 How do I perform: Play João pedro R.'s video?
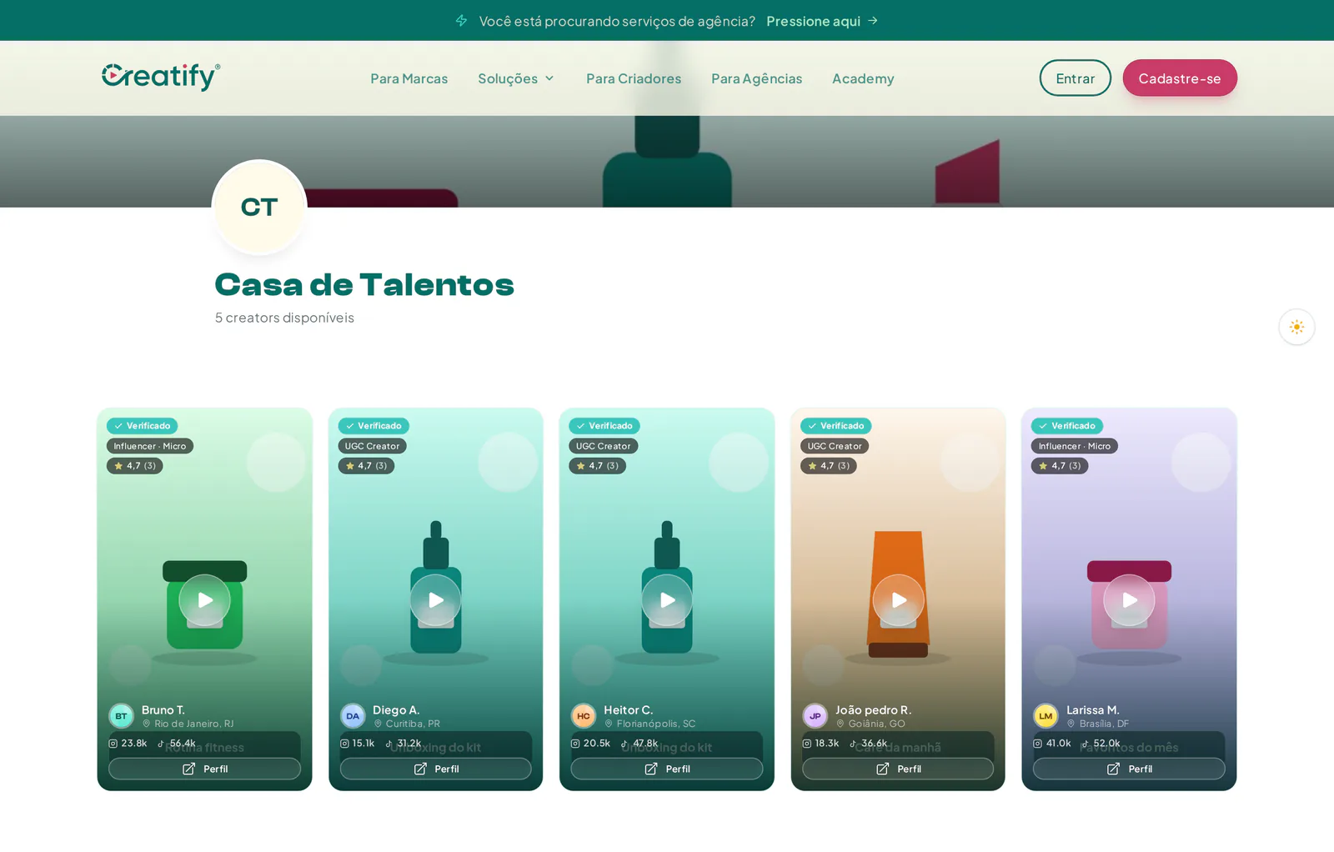[x=898, y=600]
